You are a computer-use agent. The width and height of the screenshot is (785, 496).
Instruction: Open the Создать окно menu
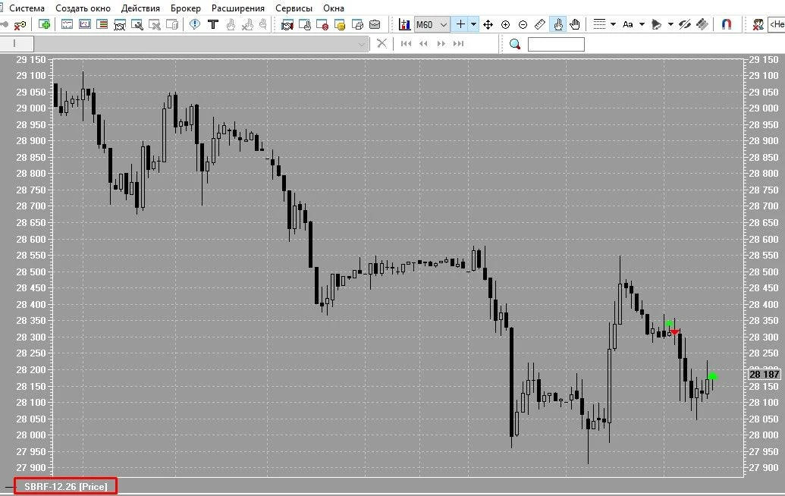coord(83,8)
